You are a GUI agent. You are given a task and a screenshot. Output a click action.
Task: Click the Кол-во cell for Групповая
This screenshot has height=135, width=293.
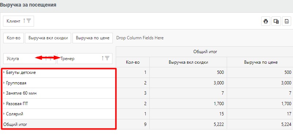click(133, 83)
